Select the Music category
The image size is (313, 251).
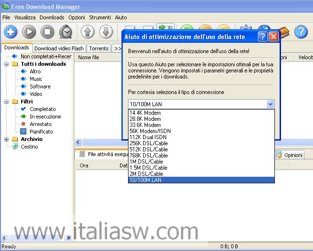[x=36, y=79]
